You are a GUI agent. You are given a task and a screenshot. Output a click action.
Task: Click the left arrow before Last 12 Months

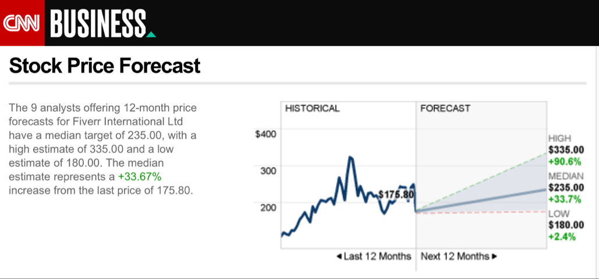click(339, 256)
